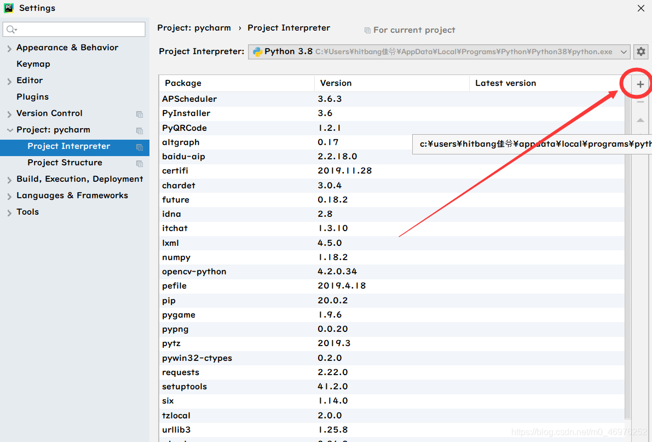Click version 4.2.0.34 of opencv-python
The width and height of the screenshot is (652, 442).
pyautogui.click(x=337, y=272)
